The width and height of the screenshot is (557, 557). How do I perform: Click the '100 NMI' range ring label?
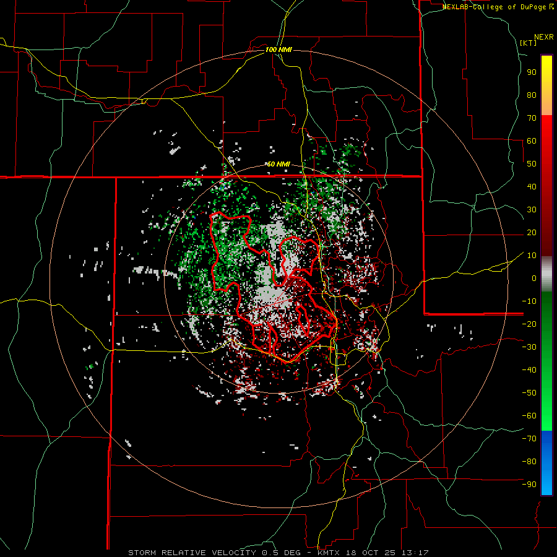[278, 50]
